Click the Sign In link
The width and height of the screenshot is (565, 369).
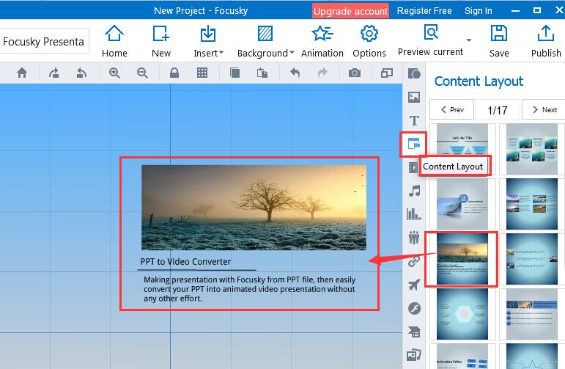coord(478,11)
